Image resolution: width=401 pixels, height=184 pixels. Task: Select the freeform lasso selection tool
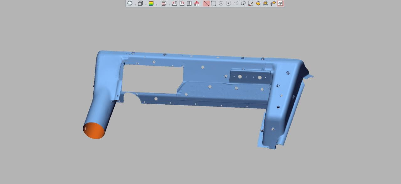pyautogui.click(x=236, y=3)
